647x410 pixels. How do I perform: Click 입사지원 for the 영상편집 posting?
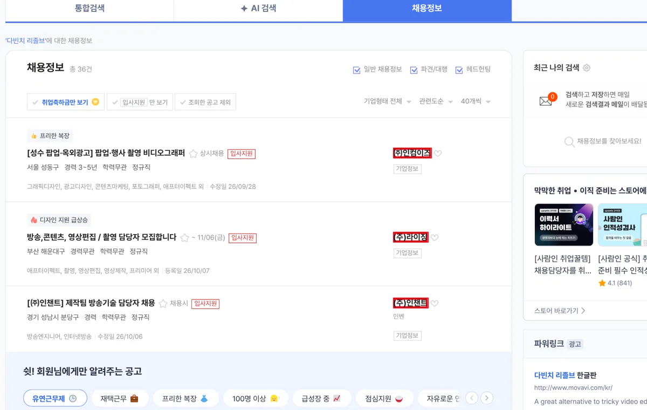tap(243, 238)
